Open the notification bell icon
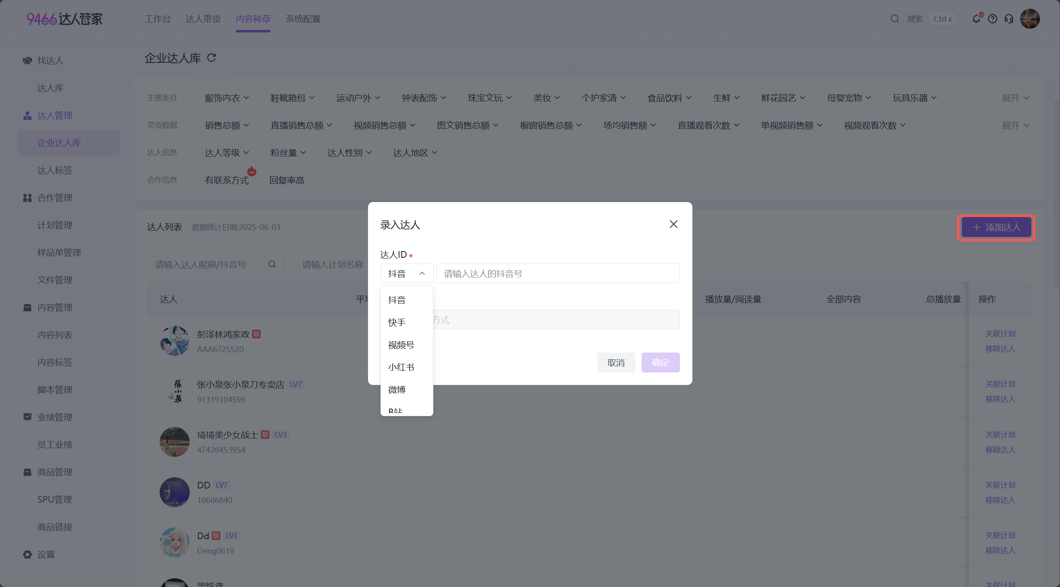 click(976, 19)
